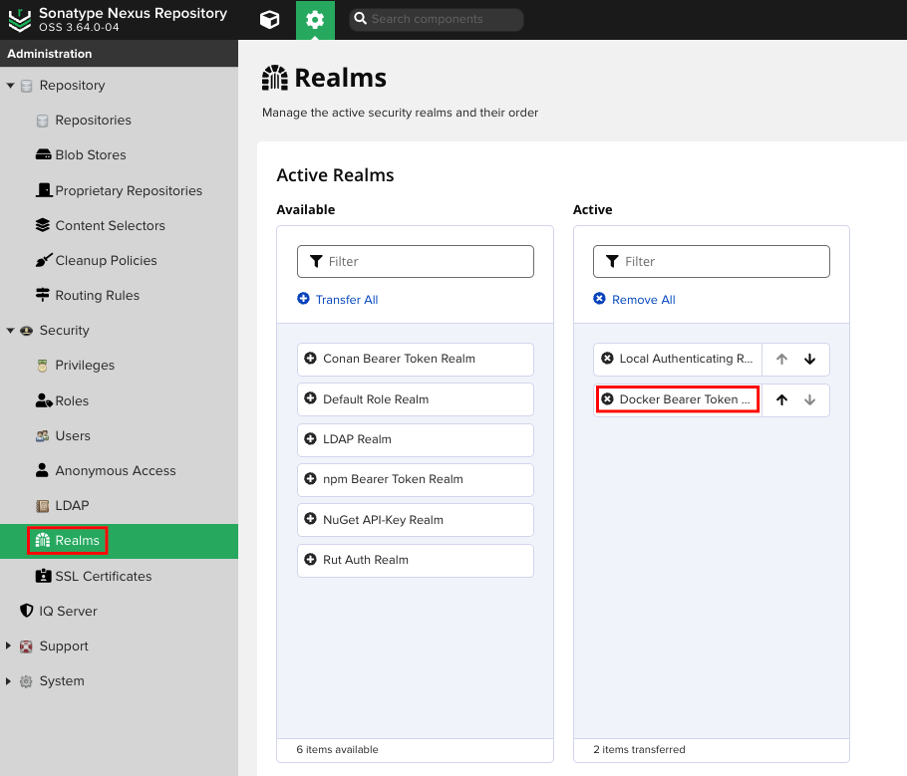The width and height of the screenshot is (907, 776).
Task: Open Content Selectors page
Action: coord(110,225)
